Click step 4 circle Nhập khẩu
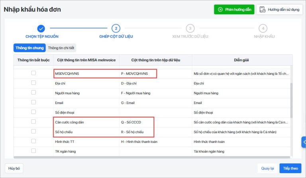Image resolution: width=306 pixels, height=178 pixels. [x=263, y=28]
